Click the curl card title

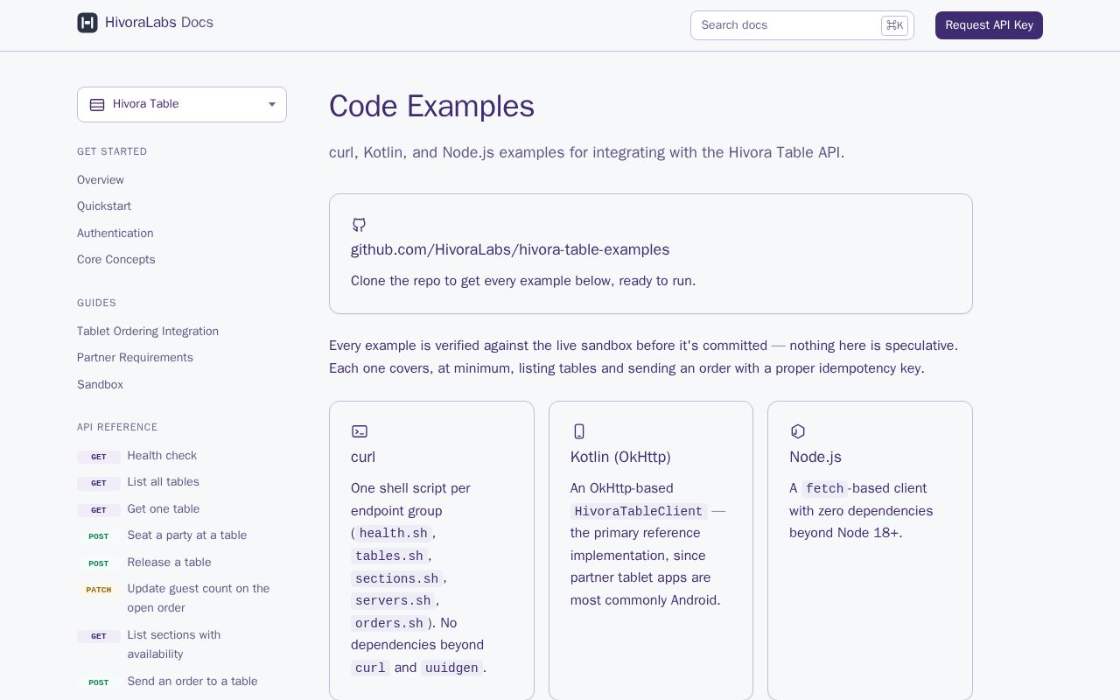pos(363,458)
